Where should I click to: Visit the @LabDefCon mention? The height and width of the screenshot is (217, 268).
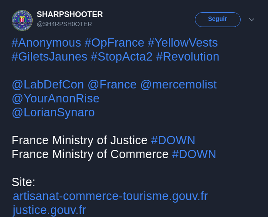(48, 85)
